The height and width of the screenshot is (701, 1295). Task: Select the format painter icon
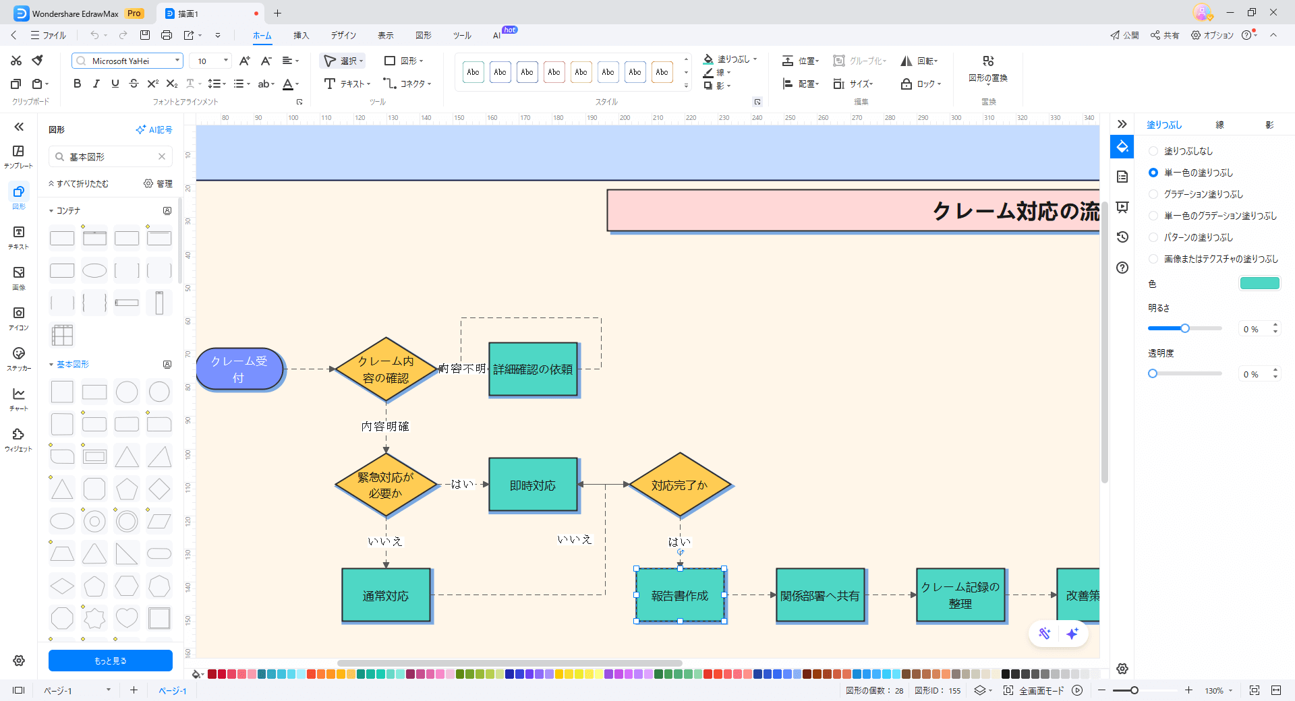pyautogui.click(x=38, y=61)
